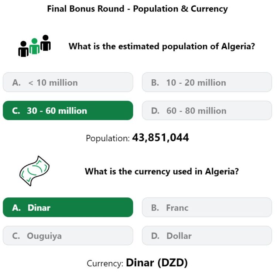Choose the highlighted C. 30 - 60 million option

click(x=68, y=110)
